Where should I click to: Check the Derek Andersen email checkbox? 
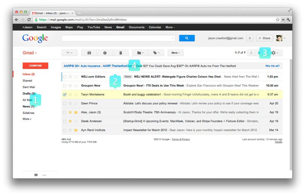(64, 121)
